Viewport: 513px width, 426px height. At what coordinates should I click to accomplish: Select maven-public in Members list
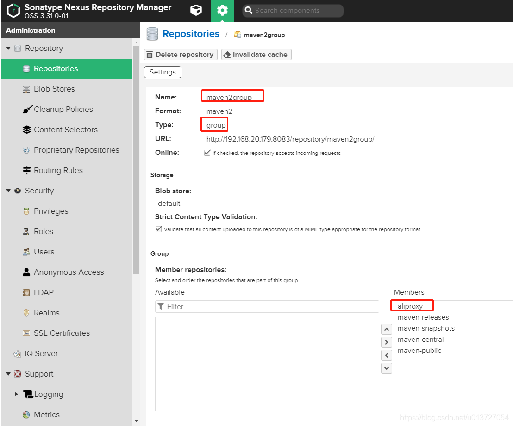tap(419, 351)
